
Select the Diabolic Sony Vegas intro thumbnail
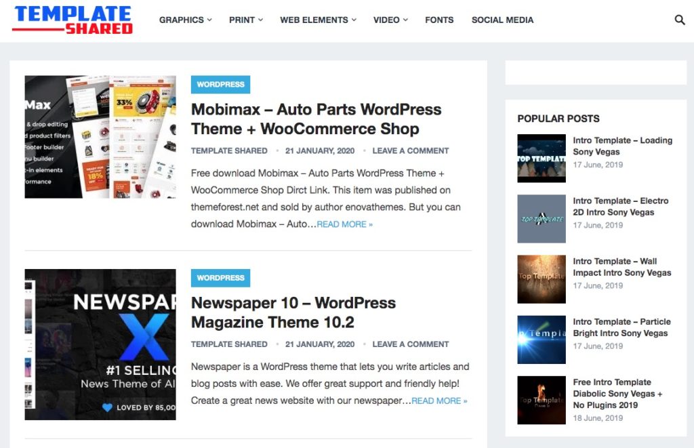click(x=541, y=400)
